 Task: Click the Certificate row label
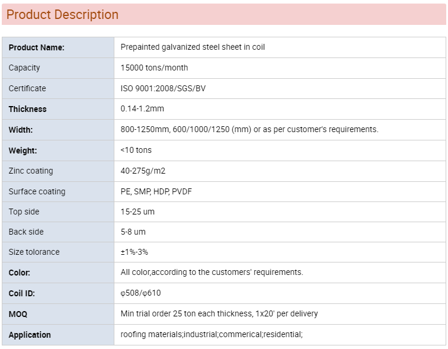tap(27, 88)
